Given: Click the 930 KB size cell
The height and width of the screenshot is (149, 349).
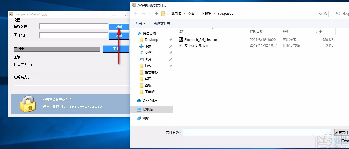Looking at the screenshot, I should click(x=328, y=39).
